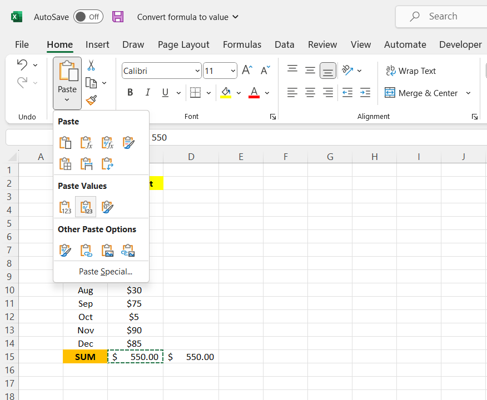Click Values paste option with 123 icon

click(x=65, y=207)
